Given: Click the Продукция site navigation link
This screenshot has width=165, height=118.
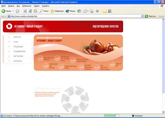Looking at the screenshot, I should [x=18, y=47].
